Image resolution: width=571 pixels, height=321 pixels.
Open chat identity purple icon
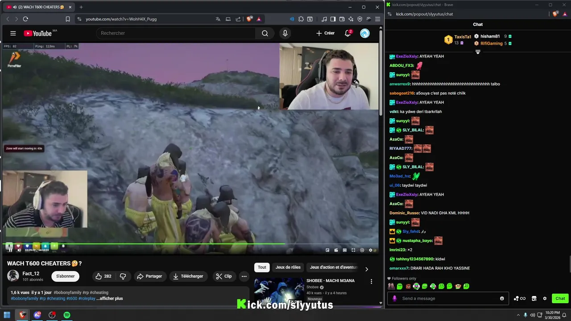[x=394, y=299]
